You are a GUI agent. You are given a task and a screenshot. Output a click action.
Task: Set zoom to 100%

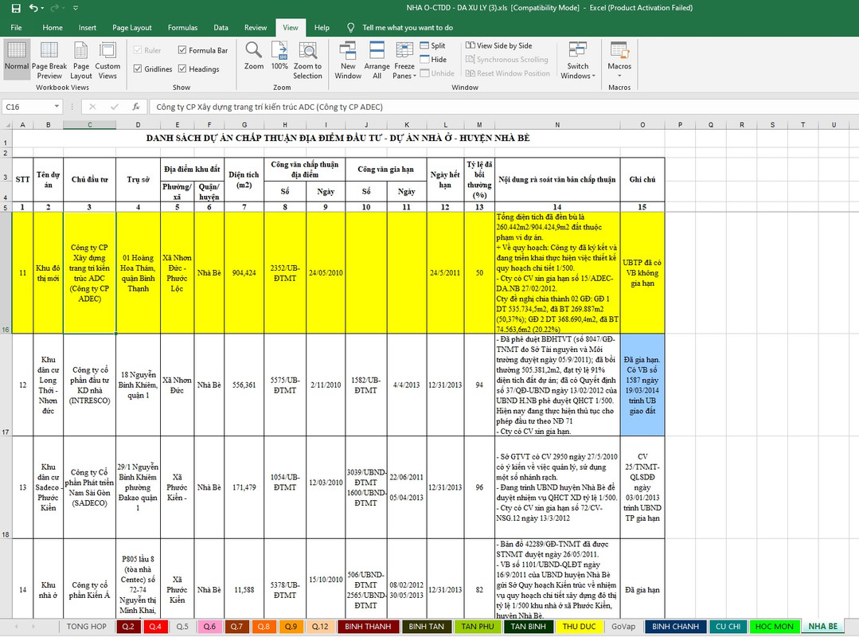tap(279, 56)
